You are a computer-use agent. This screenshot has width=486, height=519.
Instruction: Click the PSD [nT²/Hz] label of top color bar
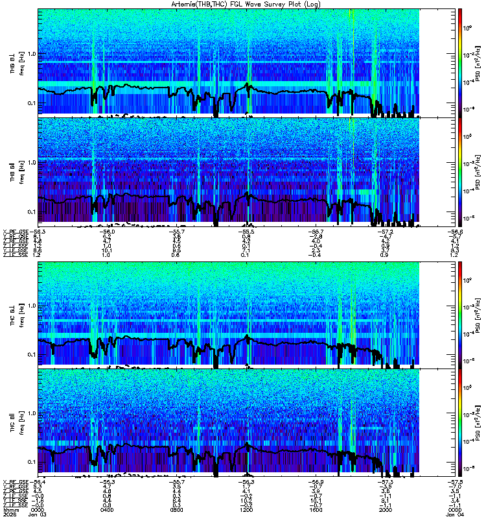[478, 63]
